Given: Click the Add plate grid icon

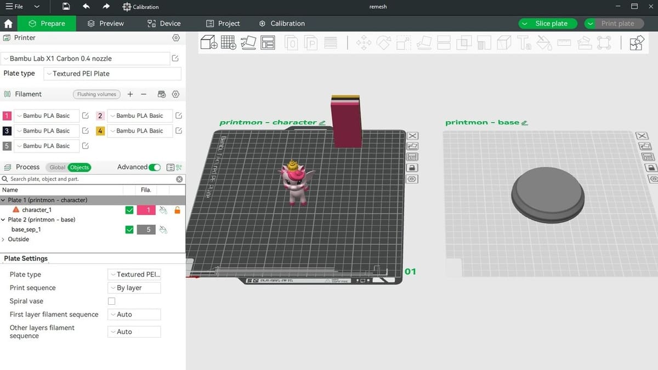Looking at the screenshot, I should pyautogui.click(x=229, y=43).
